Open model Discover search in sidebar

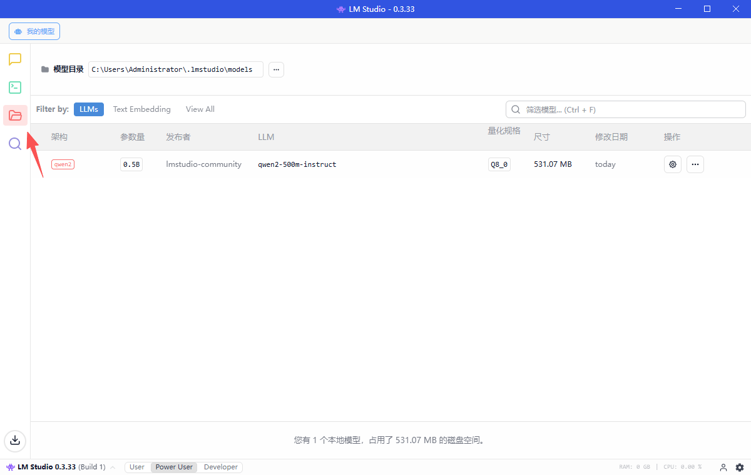15,144
